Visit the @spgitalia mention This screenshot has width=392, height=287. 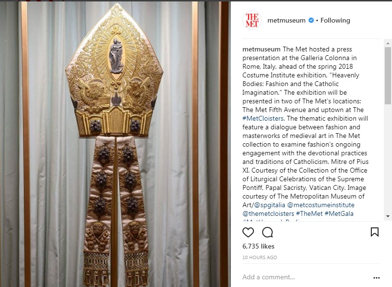(x=269, y=205)
